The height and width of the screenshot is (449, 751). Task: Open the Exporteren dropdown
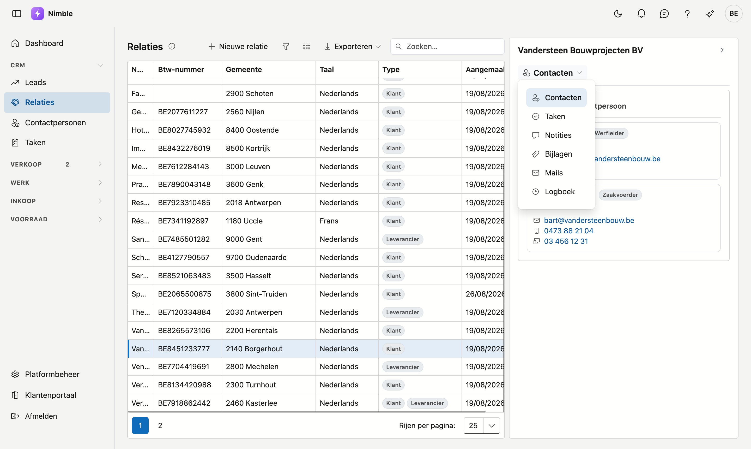pos(352,46)
